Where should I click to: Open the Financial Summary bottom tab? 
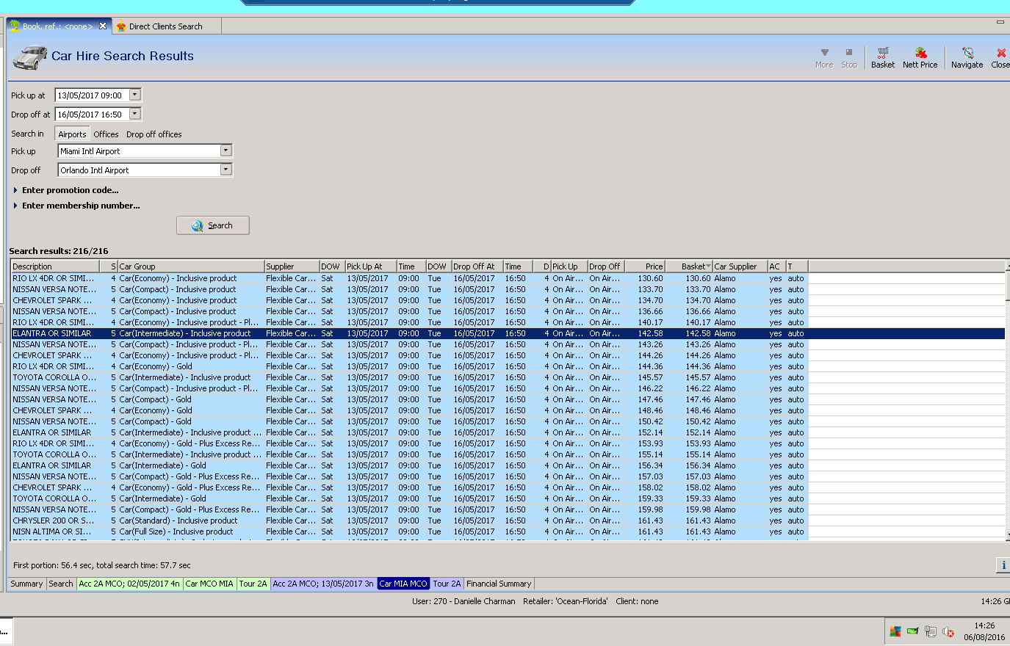499,584
